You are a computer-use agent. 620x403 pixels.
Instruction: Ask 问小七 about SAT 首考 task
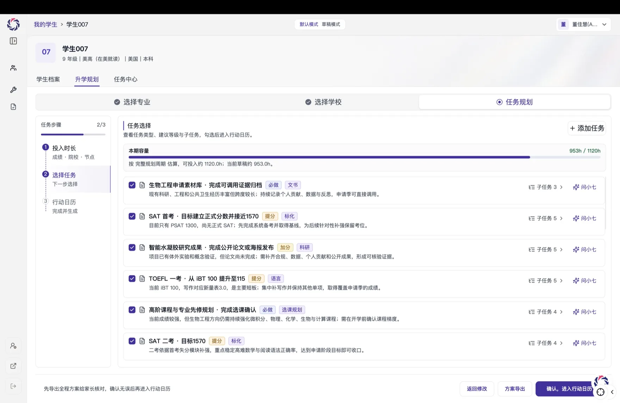point(585,218)
